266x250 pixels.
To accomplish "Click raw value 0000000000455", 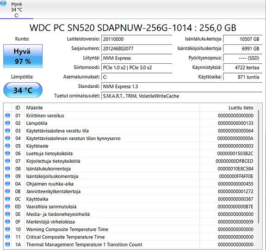I will [x=235, y=184].
